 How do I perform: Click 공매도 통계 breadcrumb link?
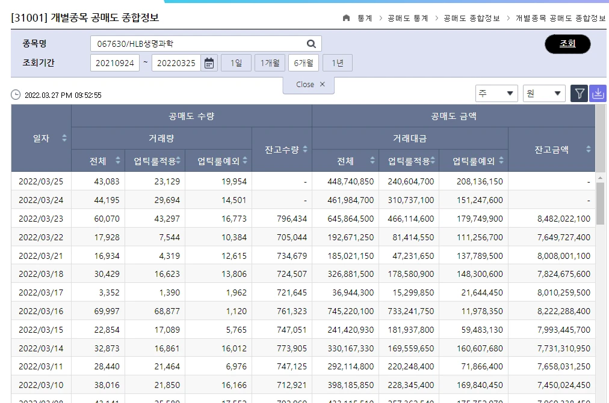tap(408, 18)
